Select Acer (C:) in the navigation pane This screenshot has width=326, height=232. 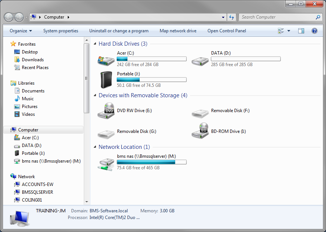30,138
